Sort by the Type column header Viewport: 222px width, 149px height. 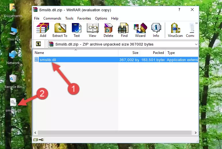click(x=182, y=52)
